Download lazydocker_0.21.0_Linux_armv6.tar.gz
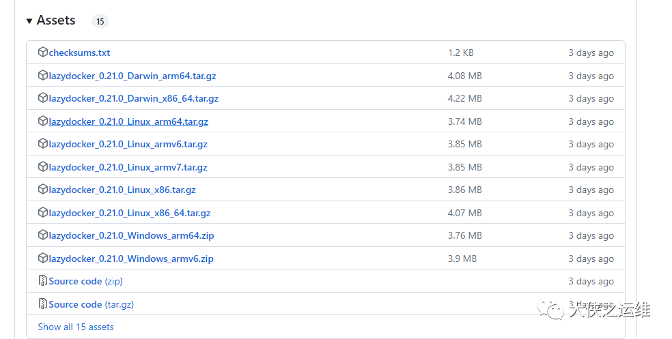 tap(128, 144)
